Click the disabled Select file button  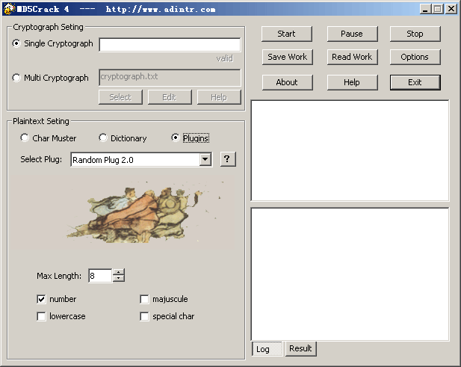pyautogui.click(x=120, y=97)
